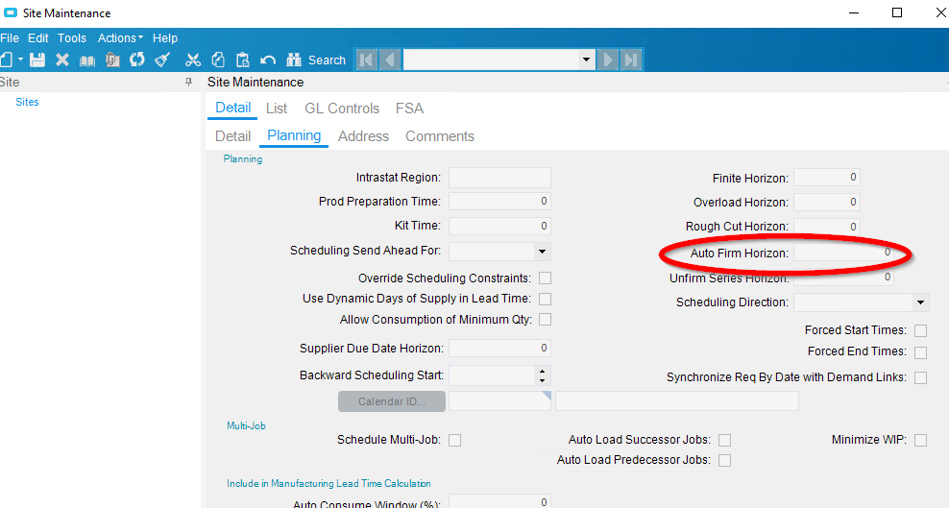Click the Rough Cut Horizon field

tap(827, 227)
